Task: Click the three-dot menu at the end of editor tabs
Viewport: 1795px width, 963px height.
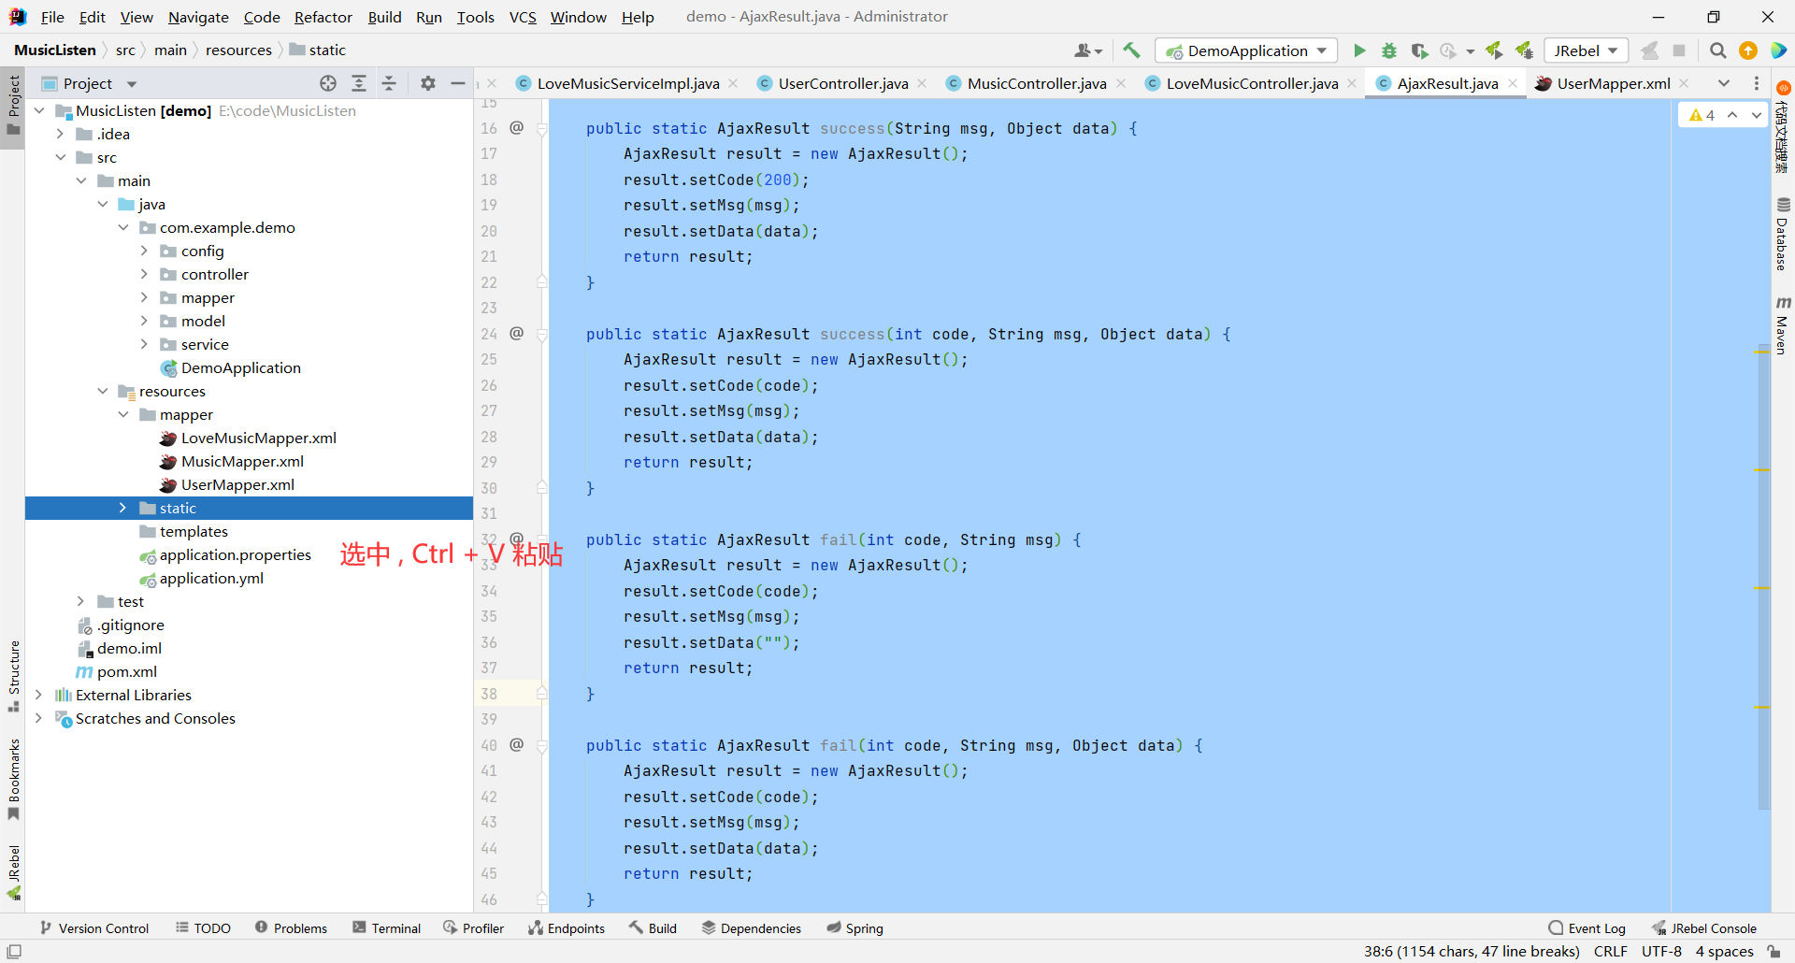Action: 1757,83
